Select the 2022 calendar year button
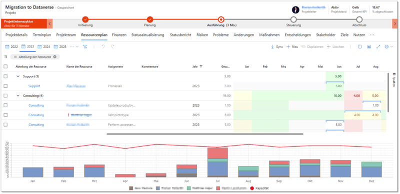 pos(11,47)
